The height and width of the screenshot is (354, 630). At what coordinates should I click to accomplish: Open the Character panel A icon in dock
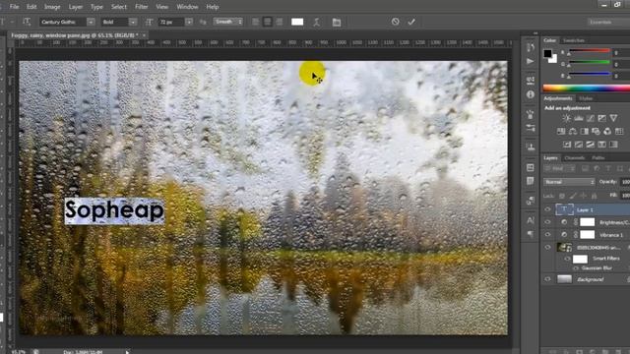531,220
